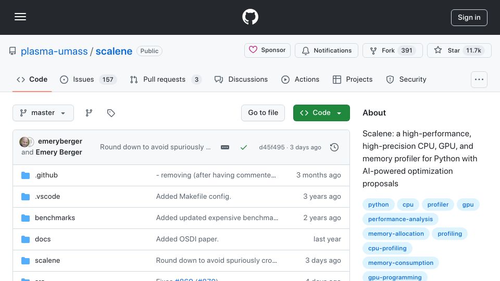500x281 pixels.
Task: Select the performance-analysis topic tag
Action: (401, 219)
